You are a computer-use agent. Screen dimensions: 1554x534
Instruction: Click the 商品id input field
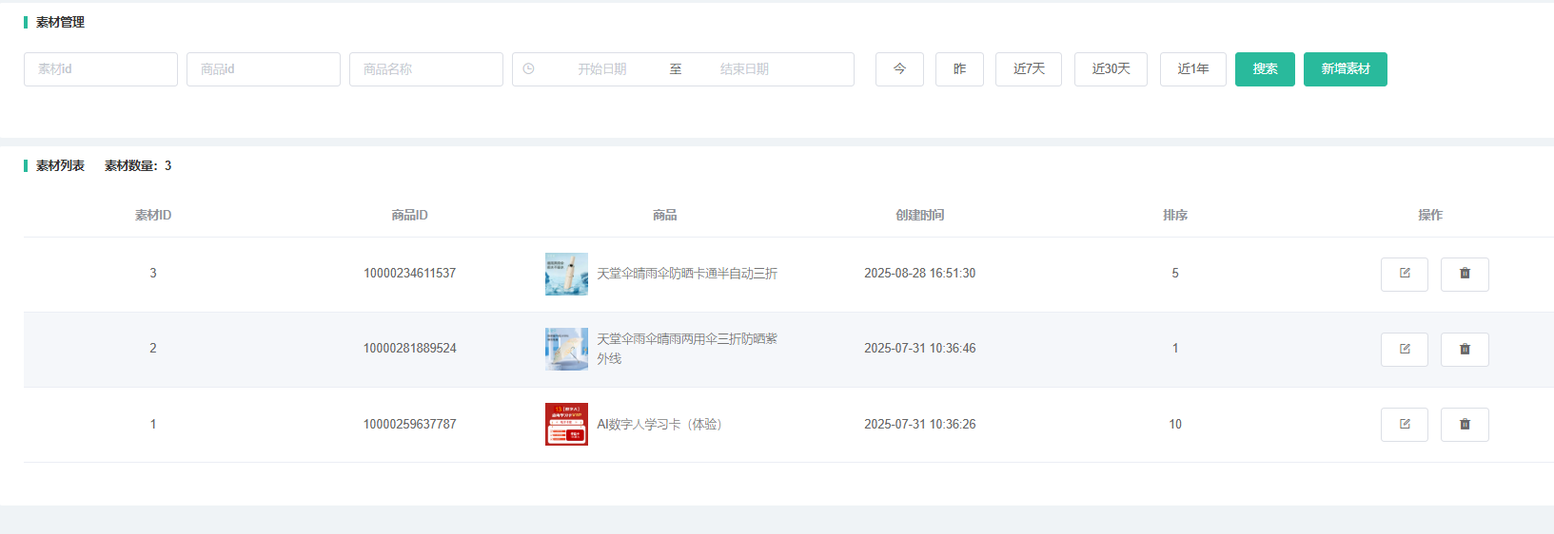coord(264,69)
